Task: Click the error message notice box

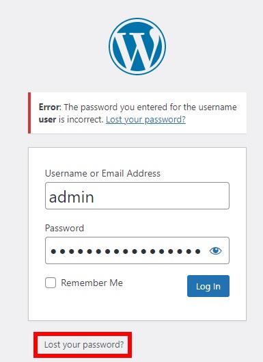Action: point(137,113)
